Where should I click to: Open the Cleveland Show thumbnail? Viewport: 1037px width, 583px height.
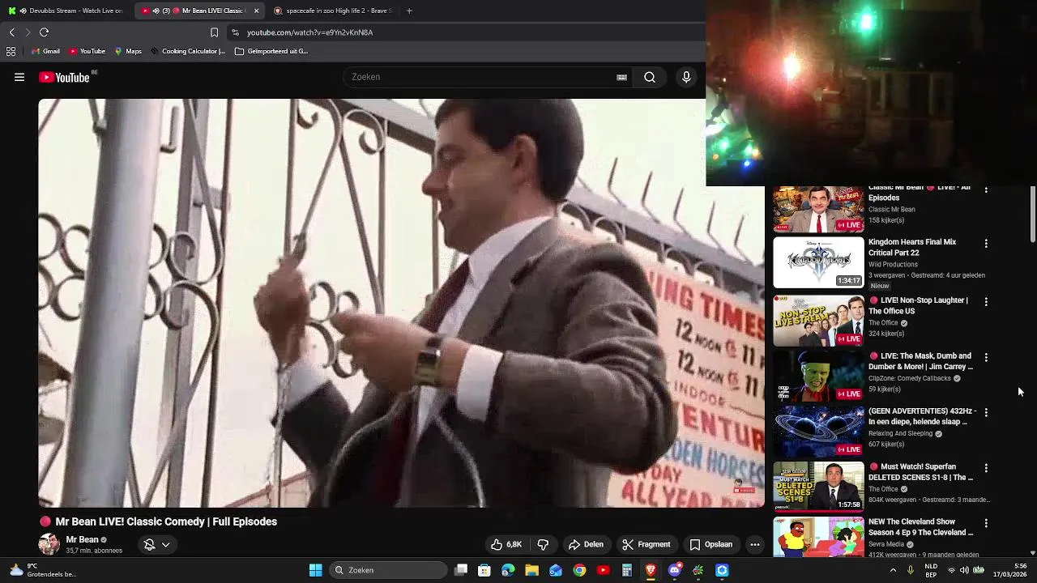[x=818, y=538]
